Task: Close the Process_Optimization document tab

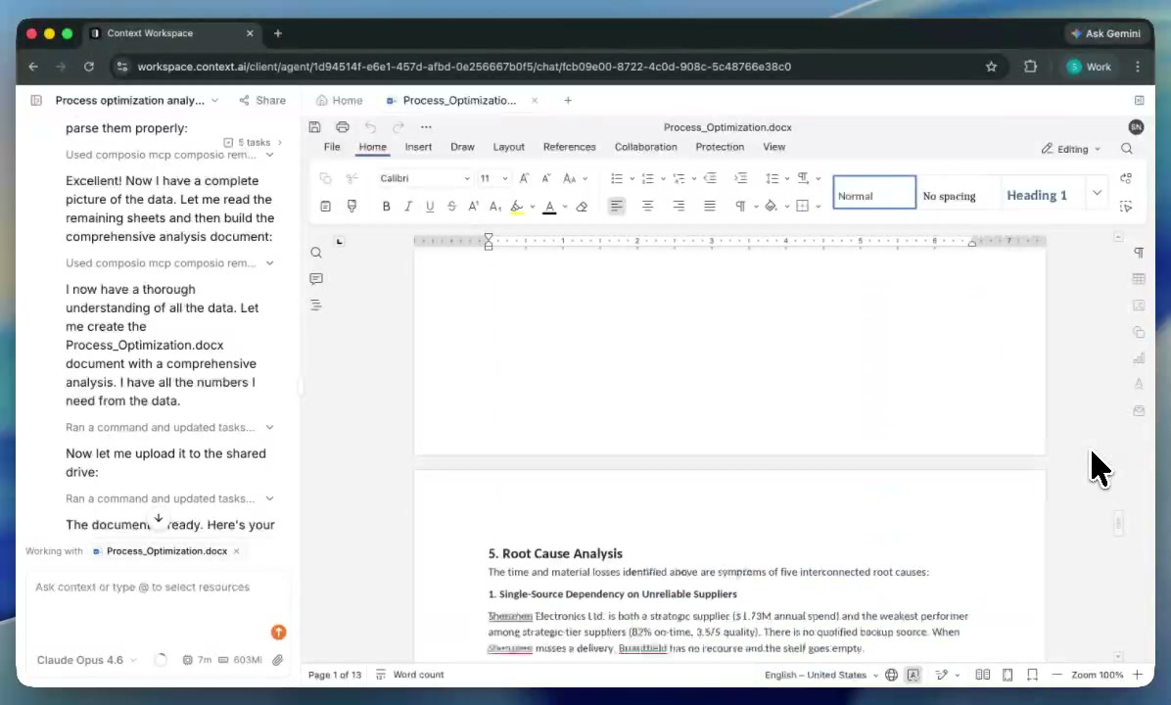Action: [535, 100]
